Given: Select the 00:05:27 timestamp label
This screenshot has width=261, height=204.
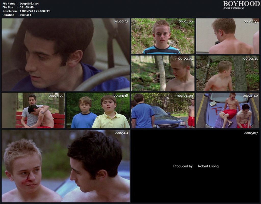Looking at the screenshot, I should click(251, 133).
